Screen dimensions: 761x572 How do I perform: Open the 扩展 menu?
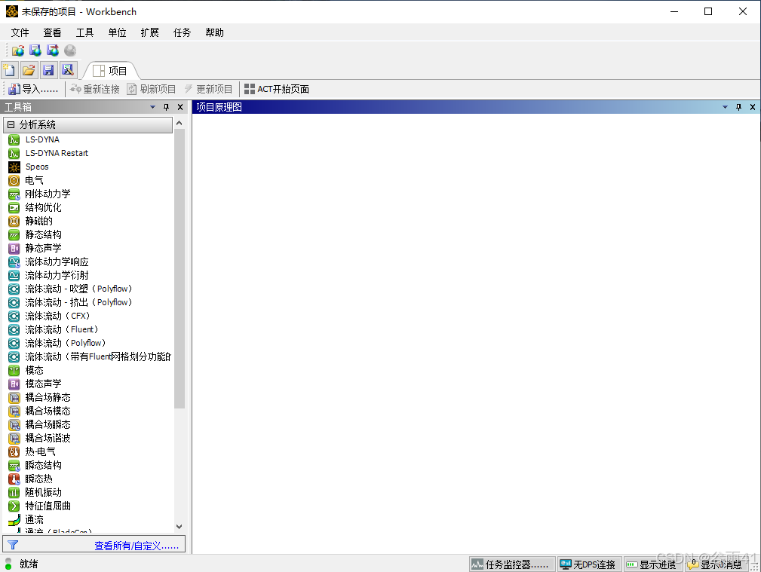[149, 32]
